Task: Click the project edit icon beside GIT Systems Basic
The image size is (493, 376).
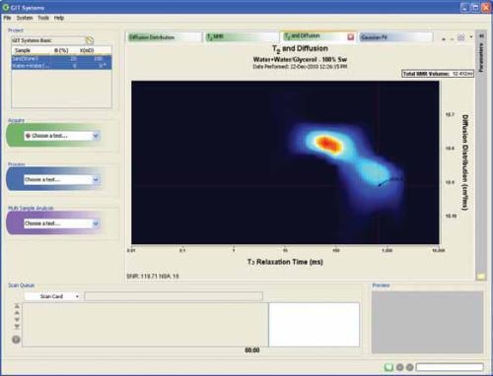Action: point(90,40)
